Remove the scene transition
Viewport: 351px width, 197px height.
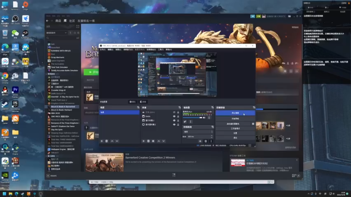205,141
